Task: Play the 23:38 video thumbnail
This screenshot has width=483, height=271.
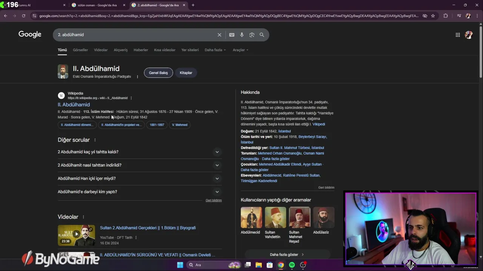Action: point(76,235)
